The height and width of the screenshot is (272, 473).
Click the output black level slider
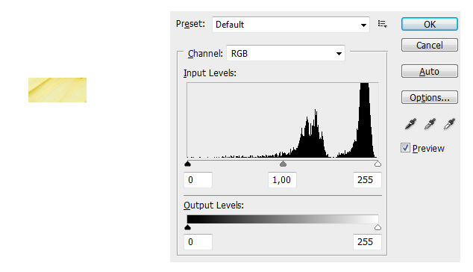click(x=187, y=227)
